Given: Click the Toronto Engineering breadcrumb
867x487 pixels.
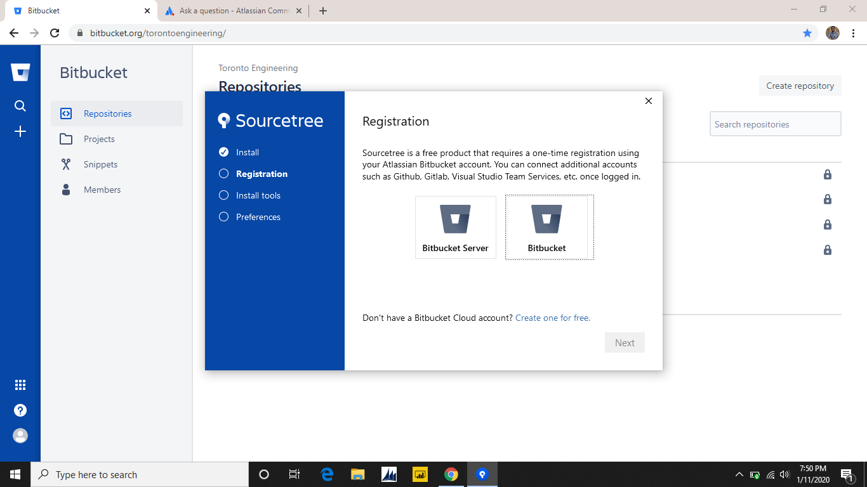Looking at the screenshot, I should [x=258, y=68].
